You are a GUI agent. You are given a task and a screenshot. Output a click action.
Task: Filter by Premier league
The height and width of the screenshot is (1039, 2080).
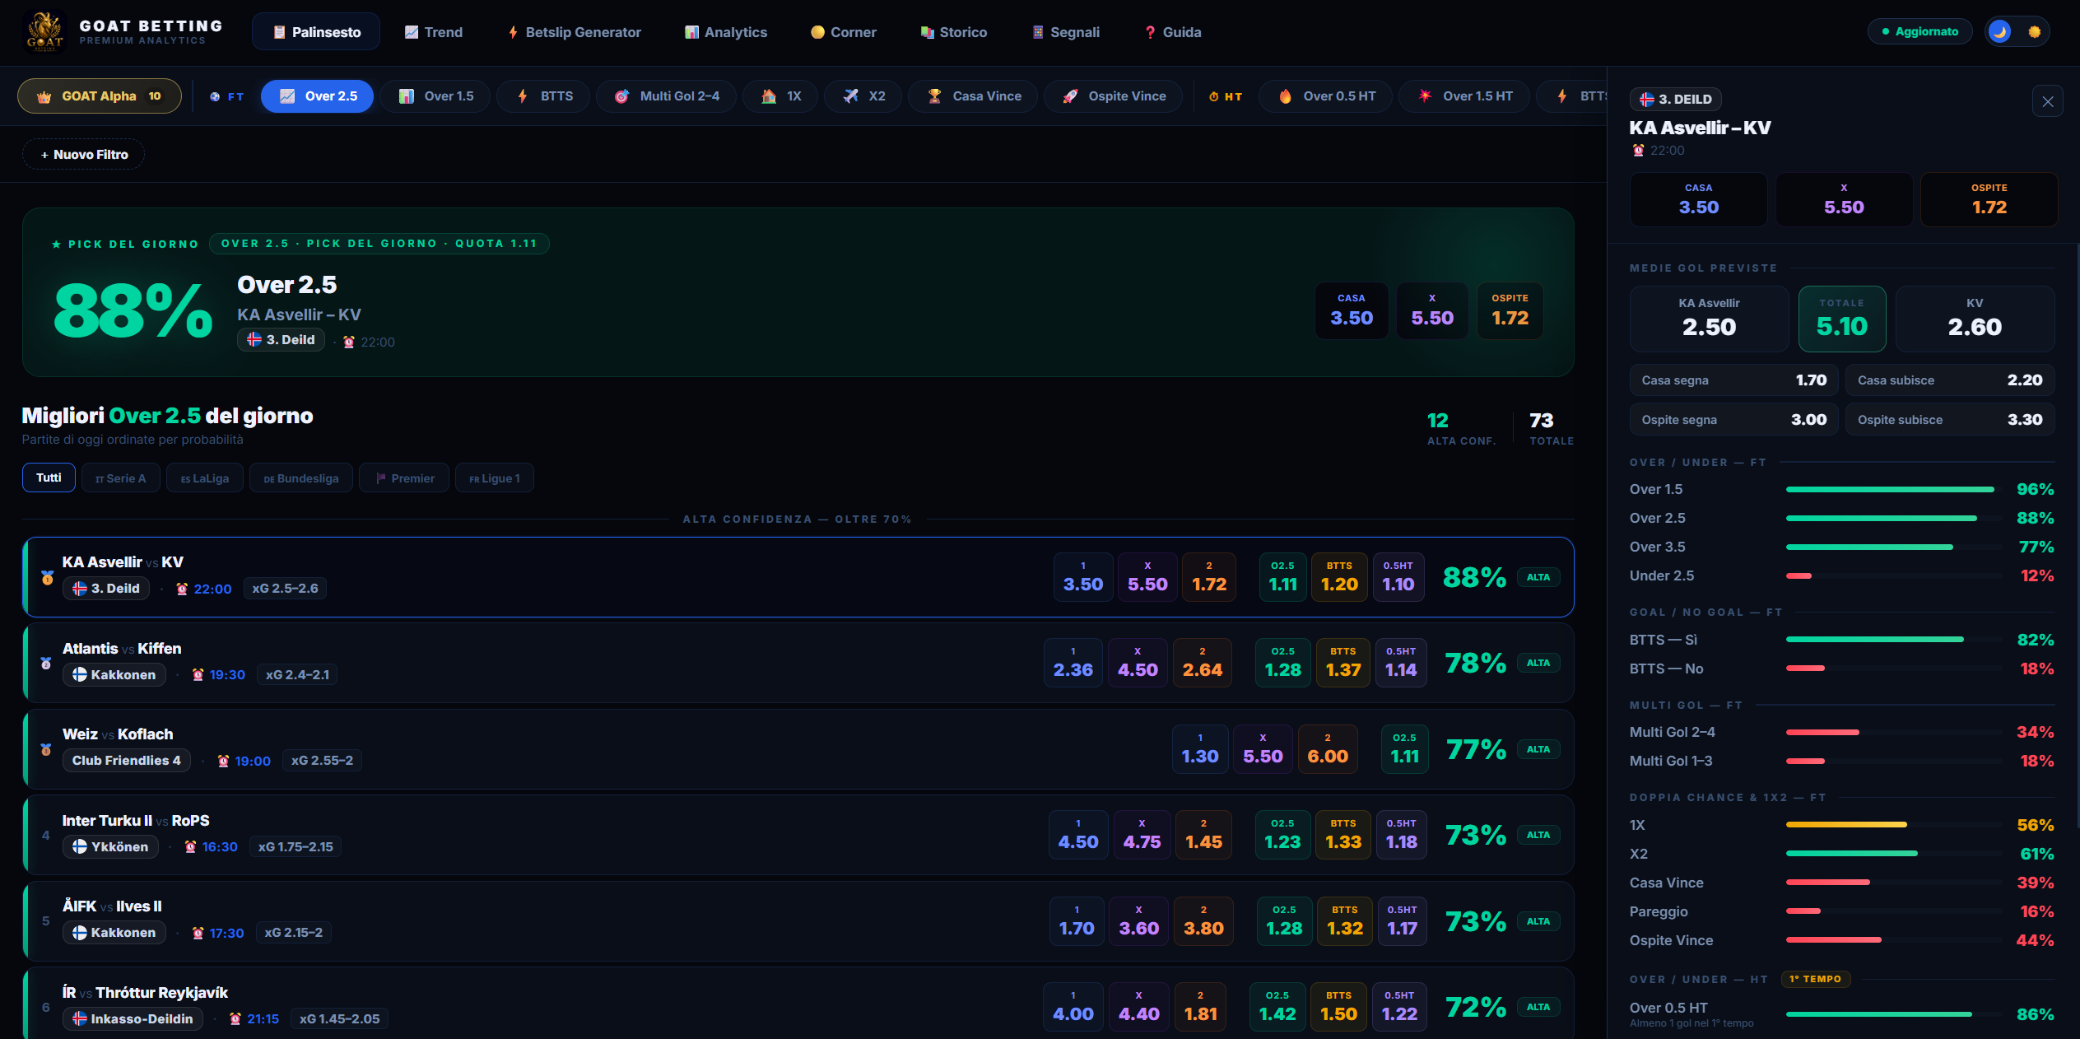click(x=404, y=478)
